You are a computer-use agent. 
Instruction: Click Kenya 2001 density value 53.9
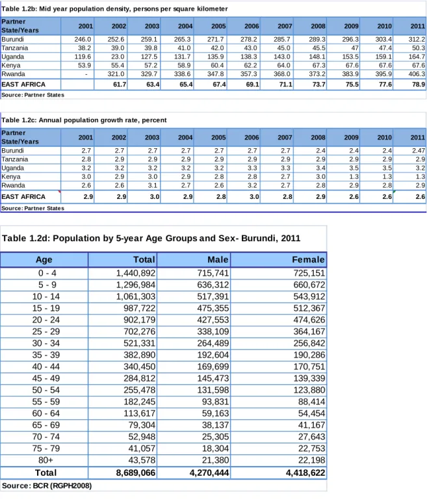pyautogui.click(x=84, y=65)
